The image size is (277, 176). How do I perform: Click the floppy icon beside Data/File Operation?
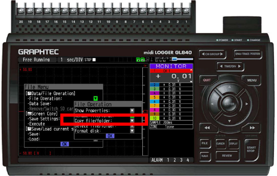(x=29, y=93)
